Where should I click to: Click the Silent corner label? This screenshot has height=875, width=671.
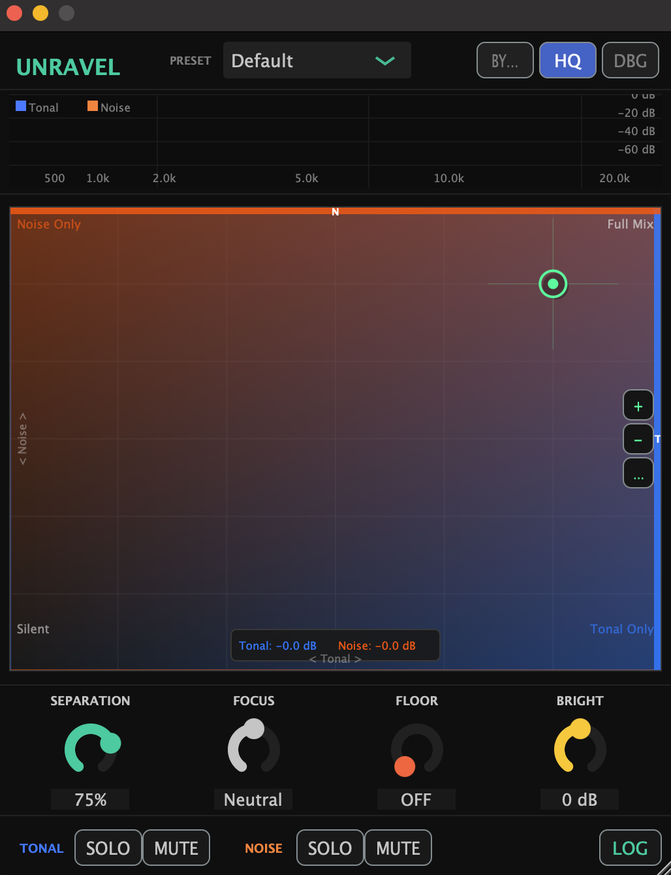(x=33, y=629)
